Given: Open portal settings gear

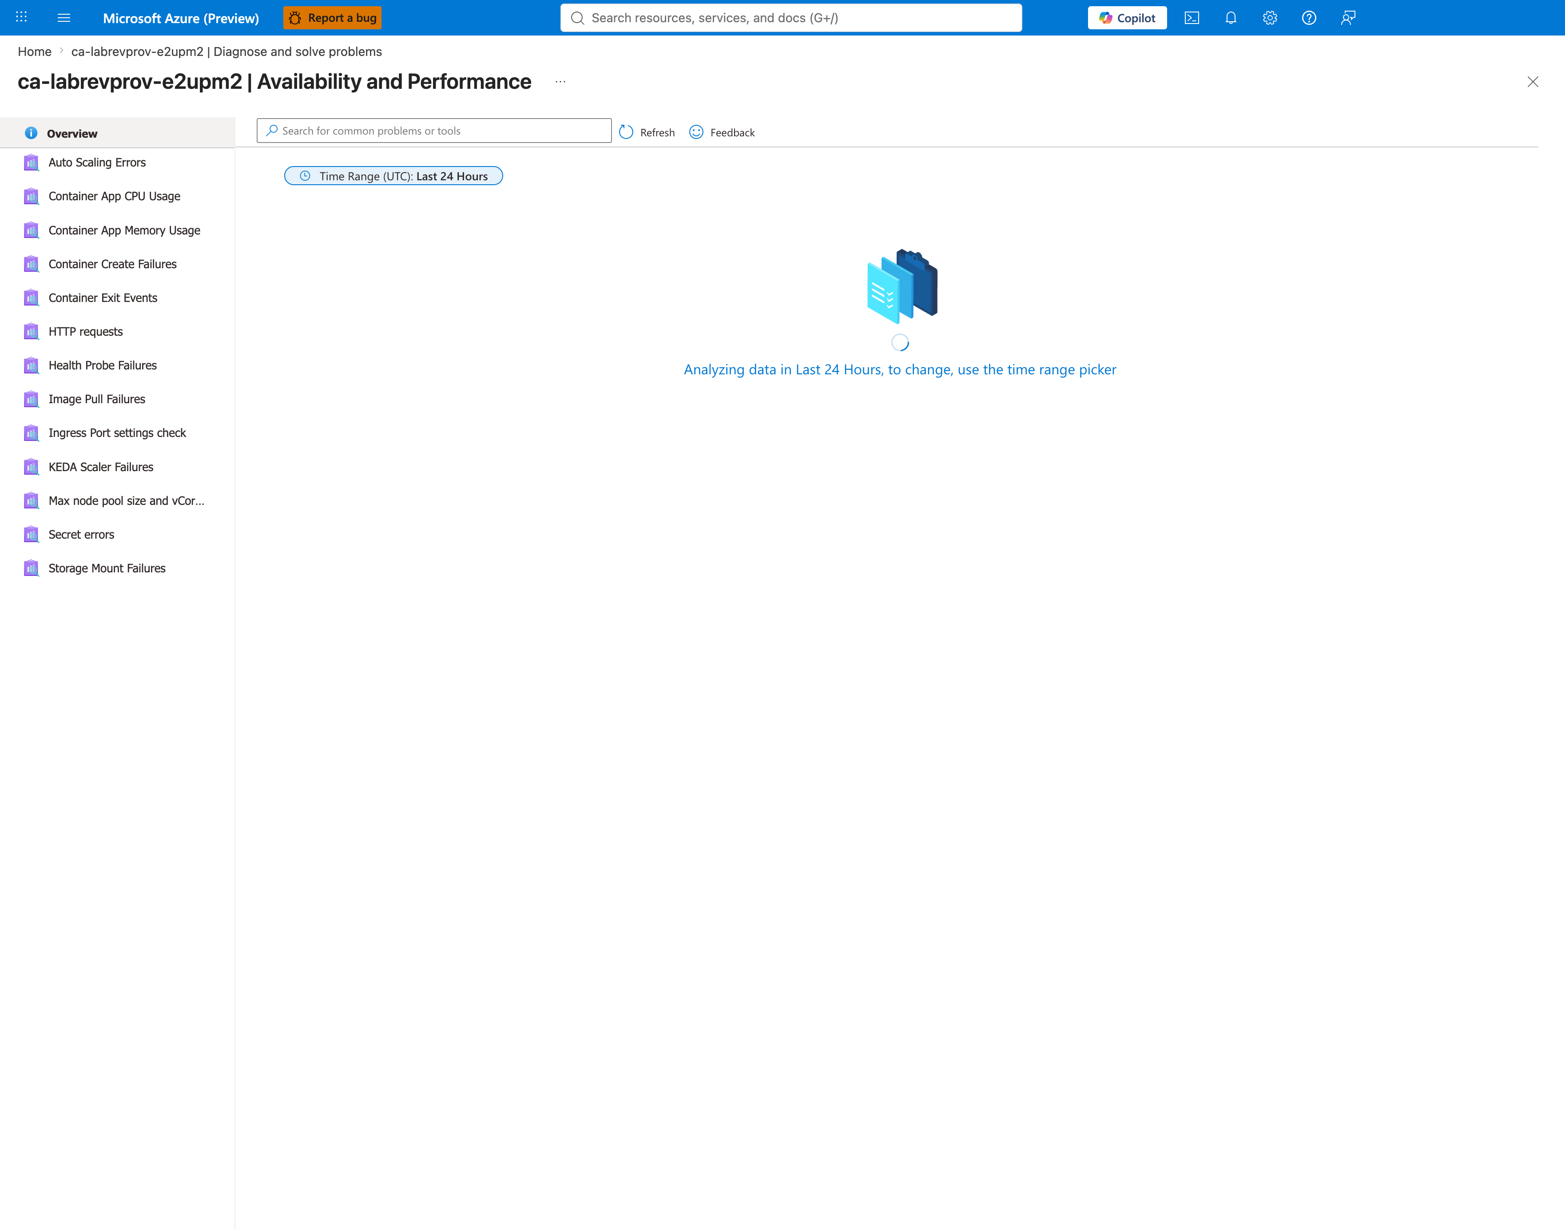Looking at the screenshot, I should (1270, 17).
